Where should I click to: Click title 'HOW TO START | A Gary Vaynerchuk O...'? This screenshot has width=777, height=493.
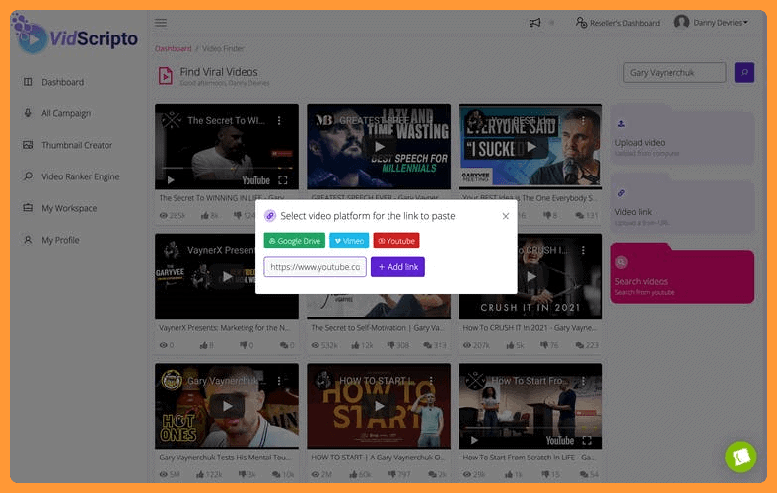point(378,458)
